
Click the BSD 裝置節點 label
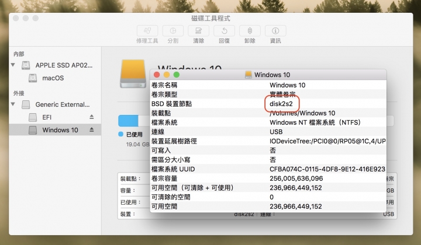tap(171, 104)
